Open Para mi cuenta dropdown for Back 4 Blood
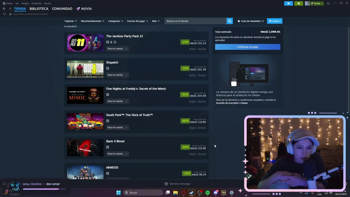The height and width of the screenshot is (197, 350). (x=117, y=154)
